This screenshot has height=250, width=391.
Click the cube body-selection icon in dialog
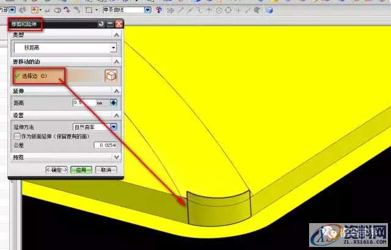[x=111, y=76]
